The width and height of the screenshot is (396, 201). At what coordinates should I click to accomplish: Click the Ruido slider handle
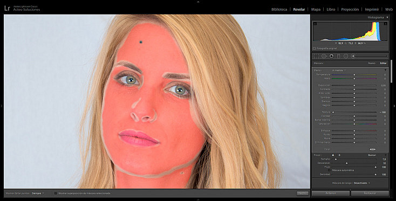354,135
